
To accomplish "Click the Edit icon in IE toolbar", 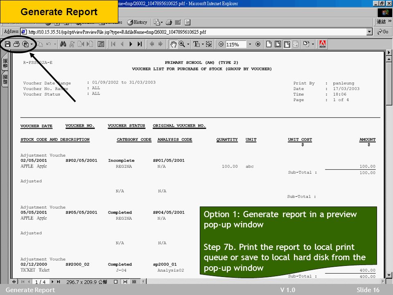I will tap(178, 22).
